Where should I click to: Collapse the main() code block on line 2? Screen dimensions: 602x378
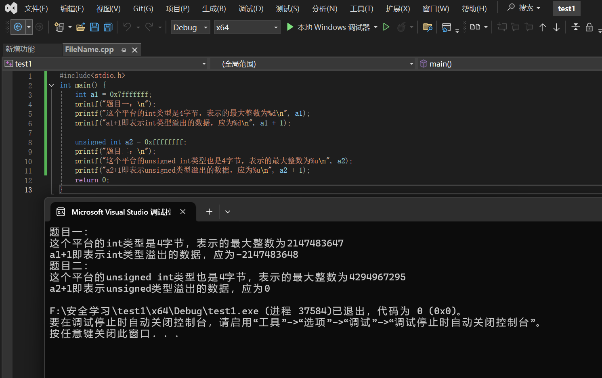[51, 85]
